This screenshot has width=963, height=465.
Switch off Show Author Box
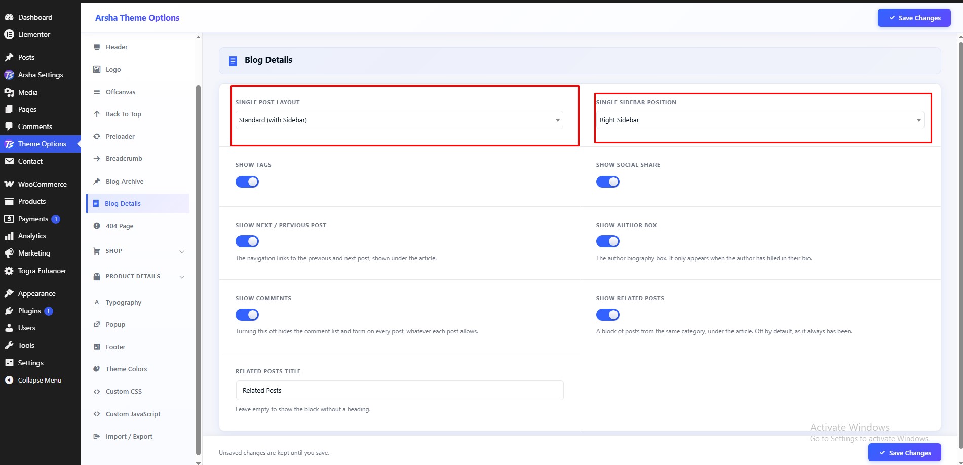point(608,241)
